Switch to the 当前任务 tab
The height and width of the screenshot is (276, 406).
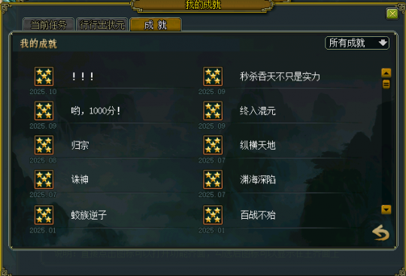pos(48,25)
